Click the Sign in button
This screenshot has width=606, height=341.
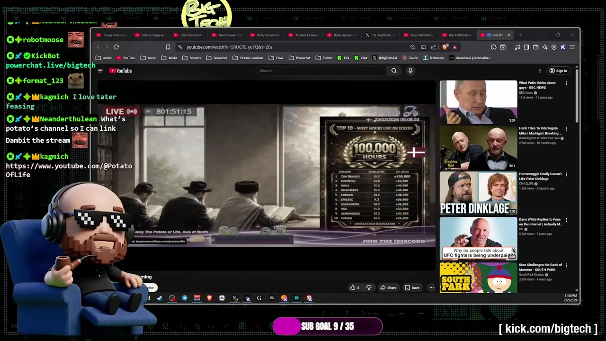click(x=558, y=71)
